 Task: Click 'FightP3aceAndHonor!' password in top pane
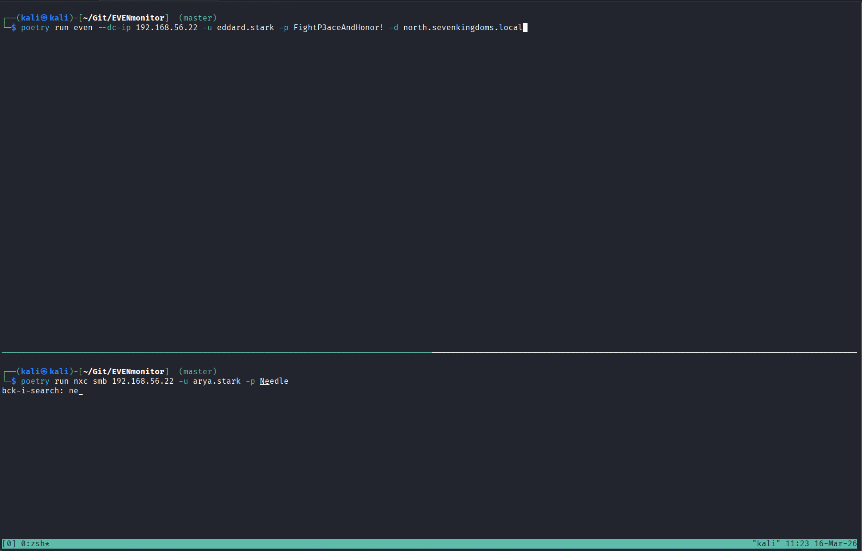(x=339, y=27)
